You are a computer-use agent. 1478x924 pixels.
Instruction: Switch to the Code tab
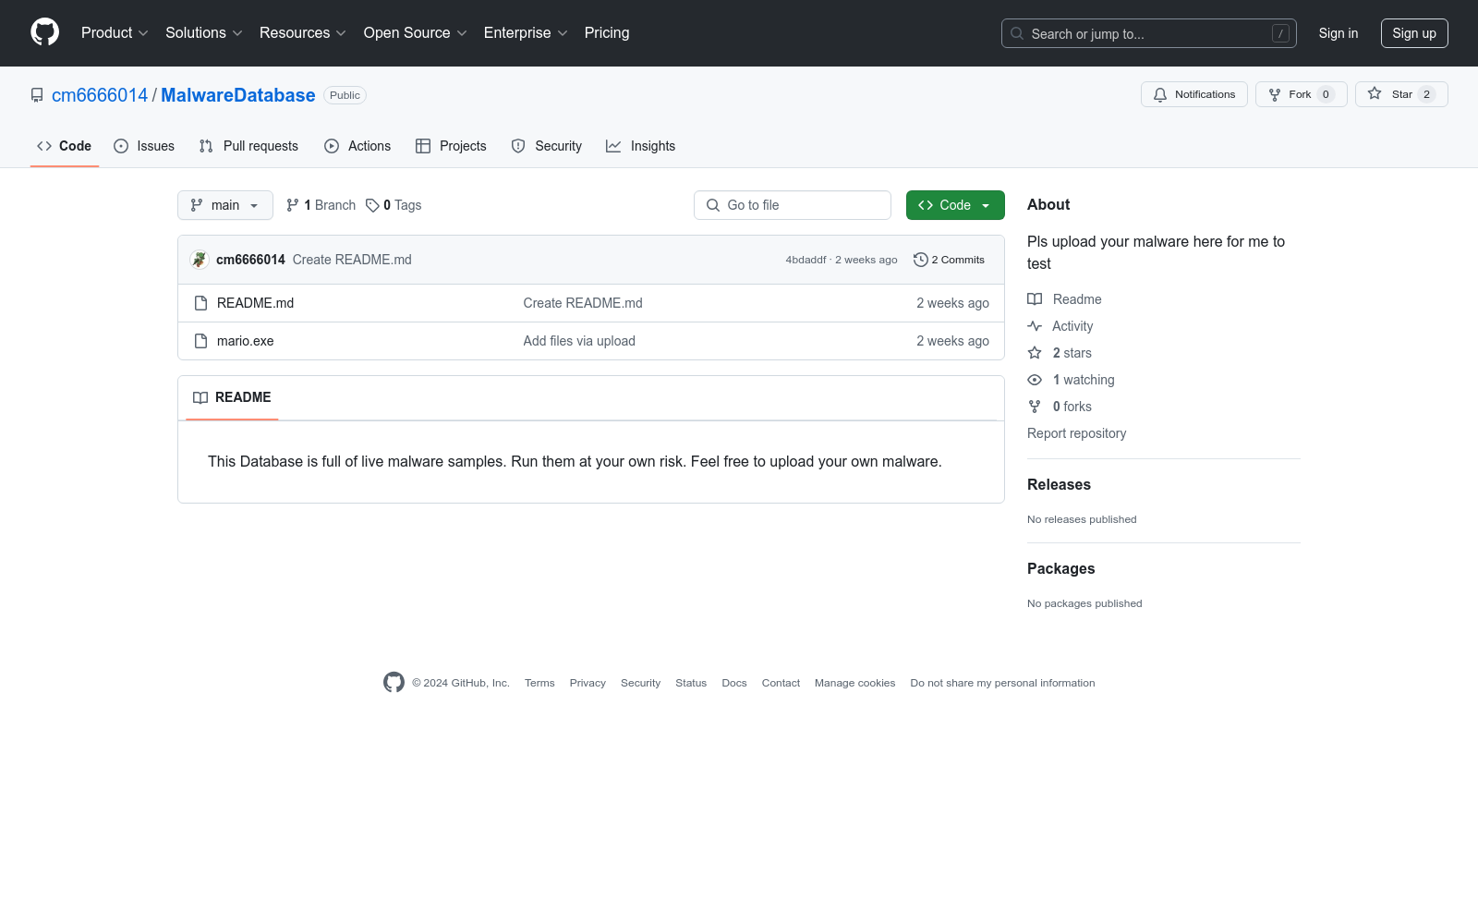(64, 146)
